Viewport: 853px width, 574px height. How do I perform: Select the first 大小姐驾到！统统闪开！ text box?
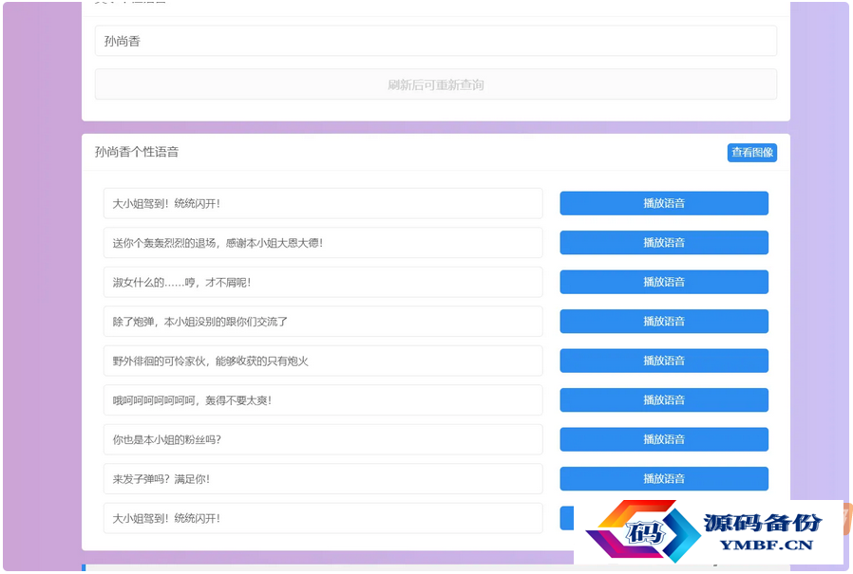tap(323, 203)
